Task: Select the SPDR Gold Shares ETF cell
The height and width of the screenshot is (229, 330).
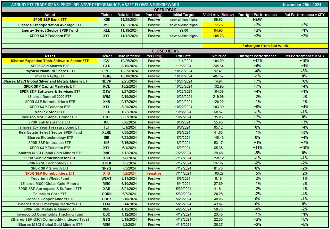Action: 50,66
